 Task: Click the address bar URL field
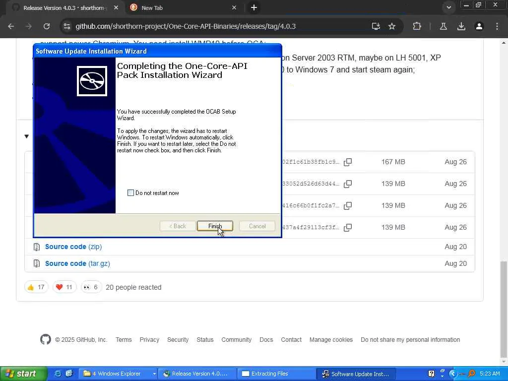click(186, 26)
